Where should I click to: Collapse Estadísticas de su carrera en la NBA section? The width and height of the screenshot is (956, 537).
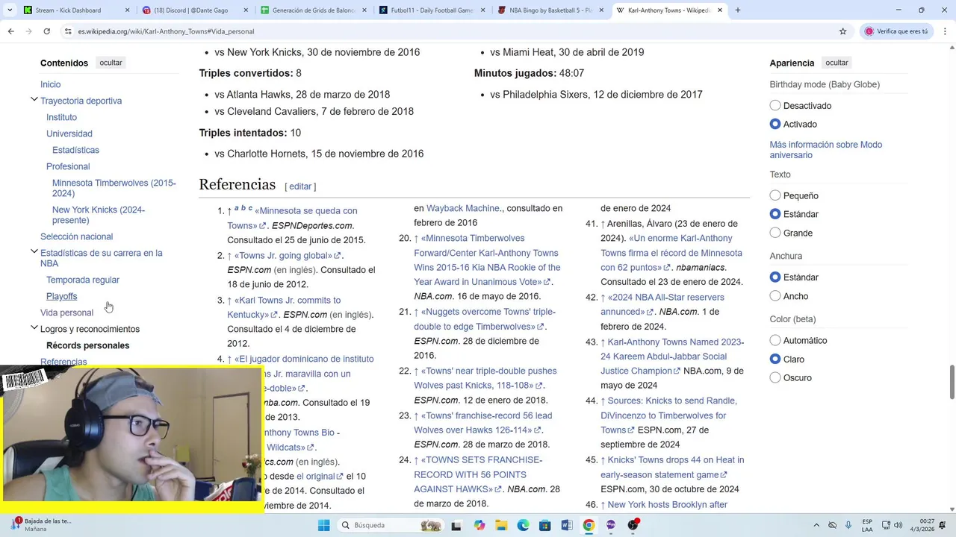click(34, 252)
